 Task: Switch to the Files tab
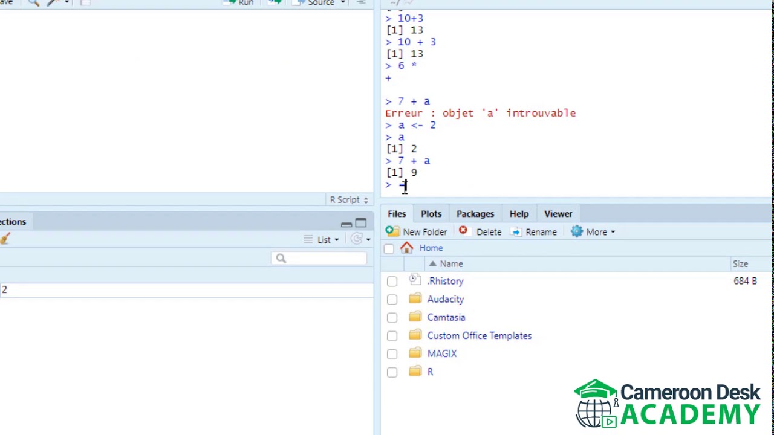coord(397,214)
